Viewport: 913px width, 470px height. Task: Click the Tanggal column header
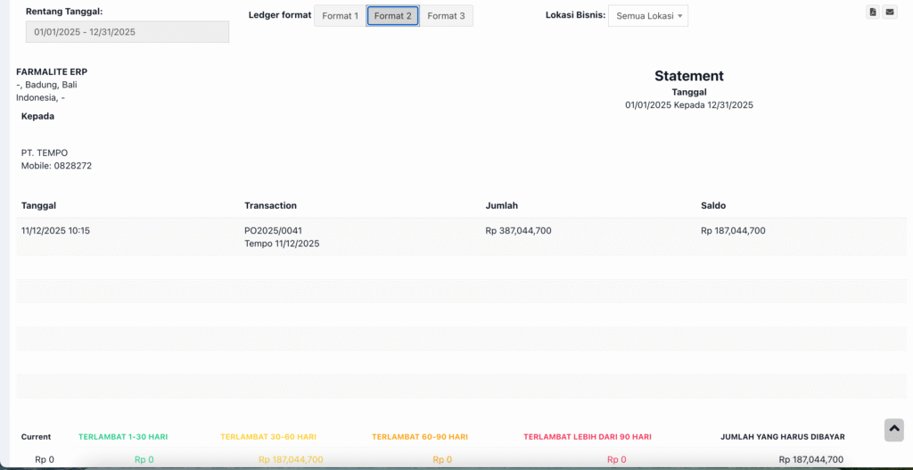tap(38, 206)
